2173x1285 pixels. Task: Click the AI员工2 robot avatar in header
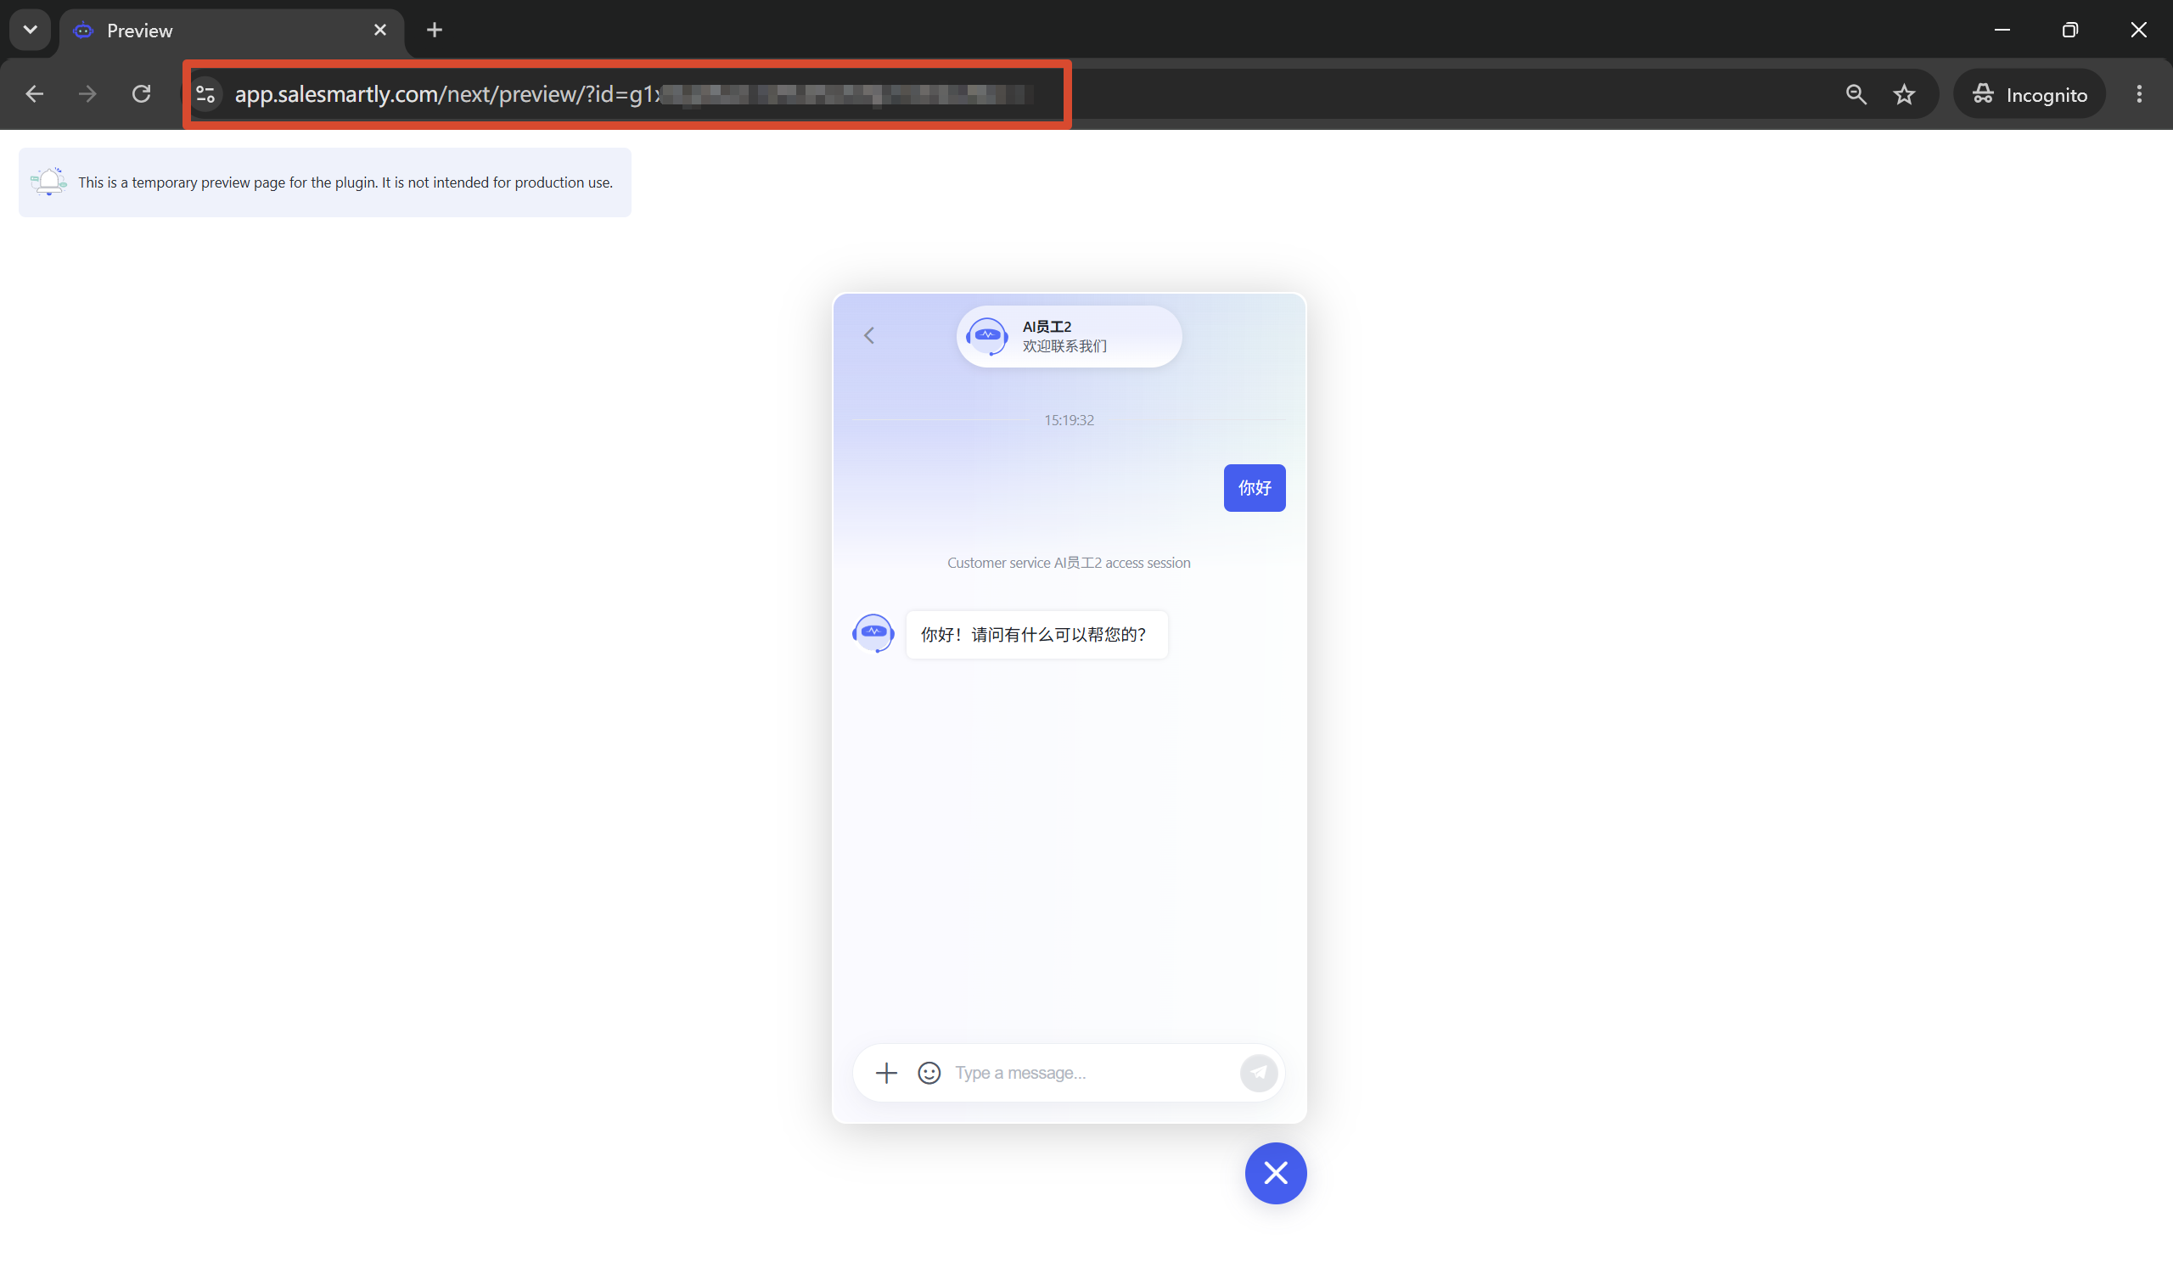pos(987,336)
